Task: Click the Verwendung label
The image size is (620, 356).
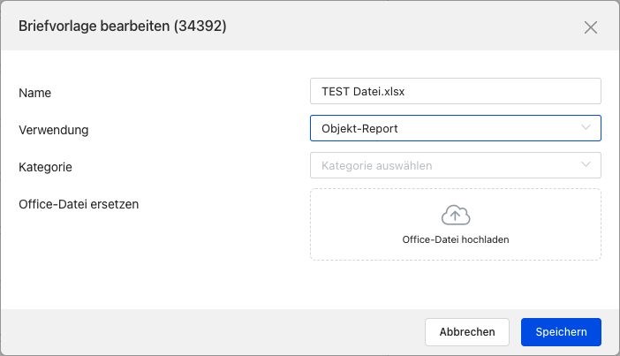Action: coord(54,130)
